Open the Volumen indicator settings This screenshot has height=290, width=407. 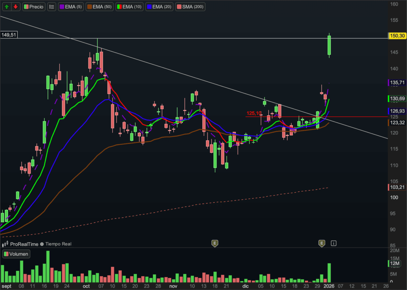point(16,254)
